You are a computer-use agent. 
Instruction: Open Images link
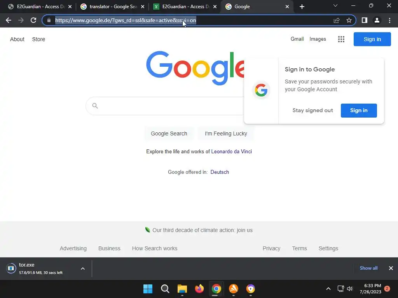(318, 39)
